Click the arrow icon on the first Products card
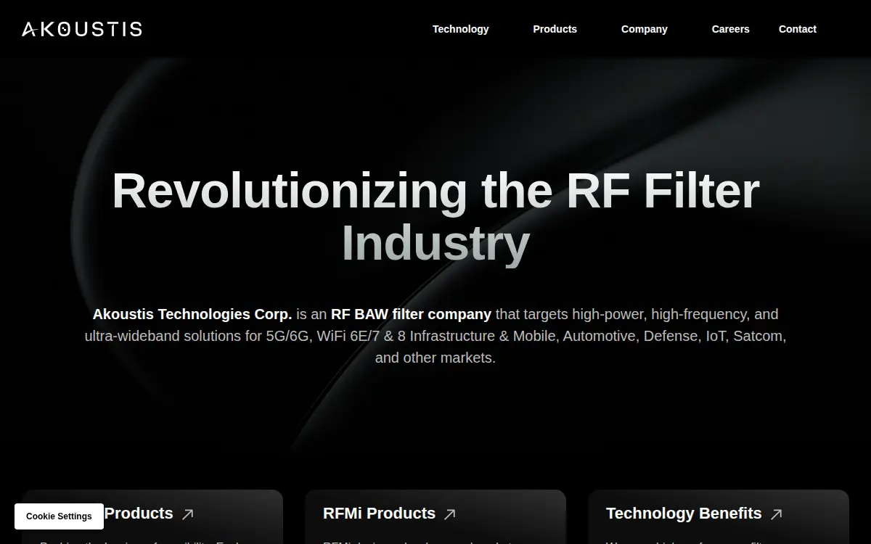Screen dimensions: 871x544 [x=188, y=514]
